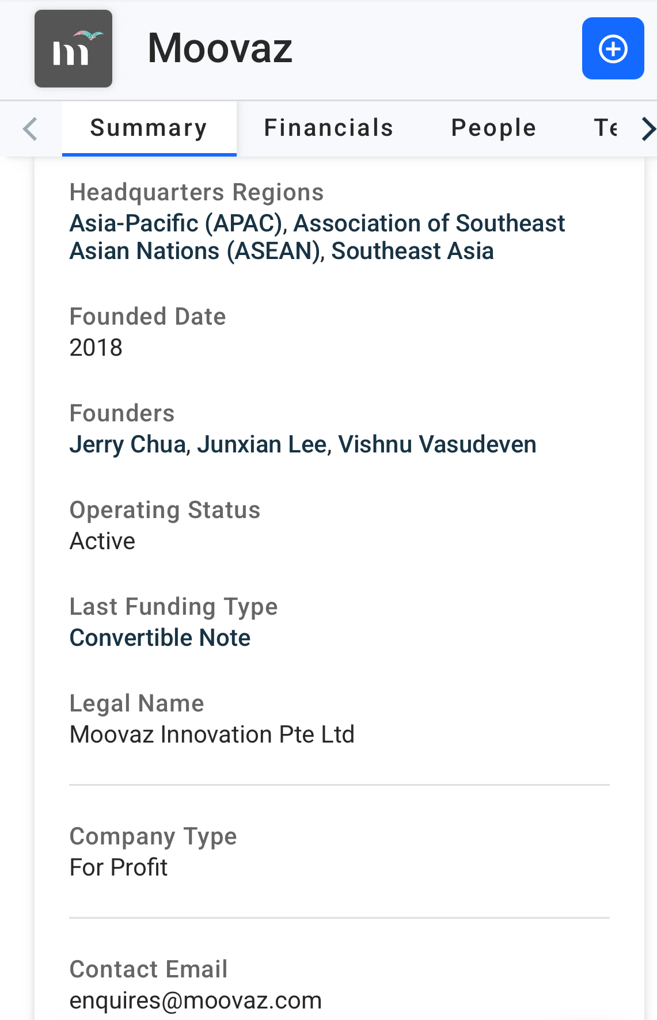Click the Moovaz company logo

tap(73, 49)
